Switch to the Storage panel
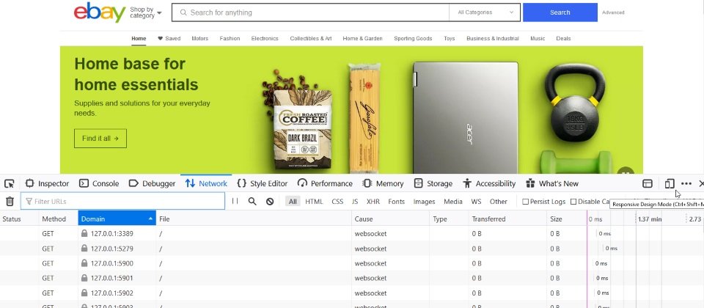The image size is (704, 308). tap(433, 183)
